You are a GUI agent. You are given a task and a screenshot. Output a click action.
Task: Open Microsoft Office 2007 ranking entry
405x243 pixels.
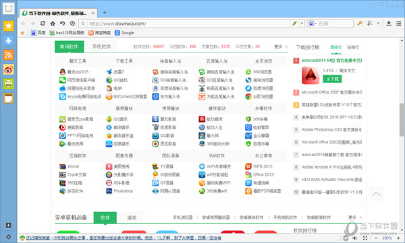tap(332, 92)
